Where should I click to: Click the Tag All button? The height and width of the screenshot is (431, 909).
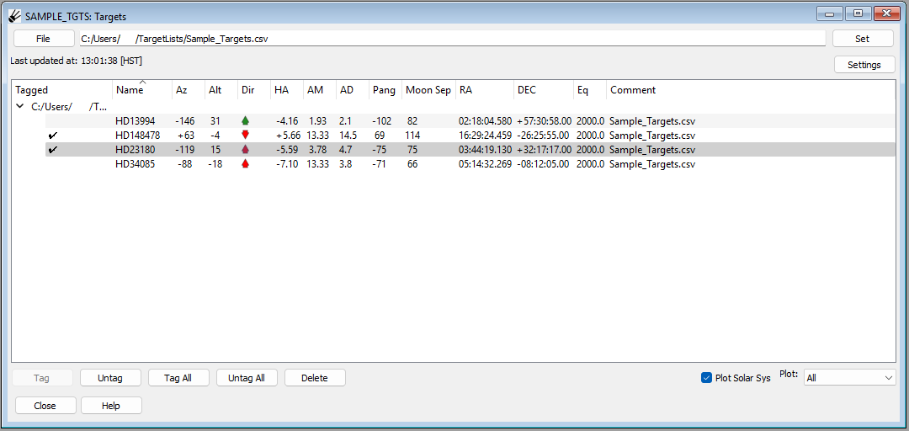coord(178,378)
